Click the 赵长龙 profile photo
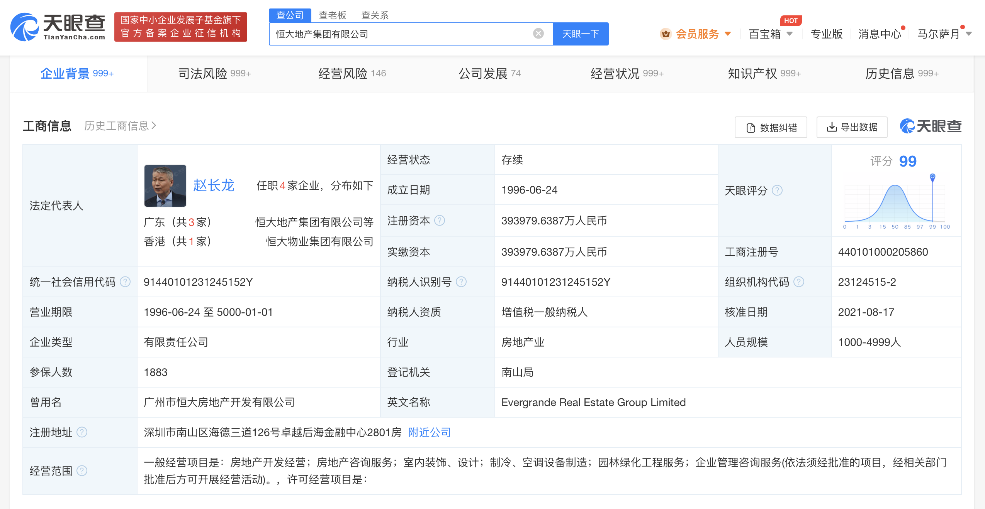 (x=165, y=186)
